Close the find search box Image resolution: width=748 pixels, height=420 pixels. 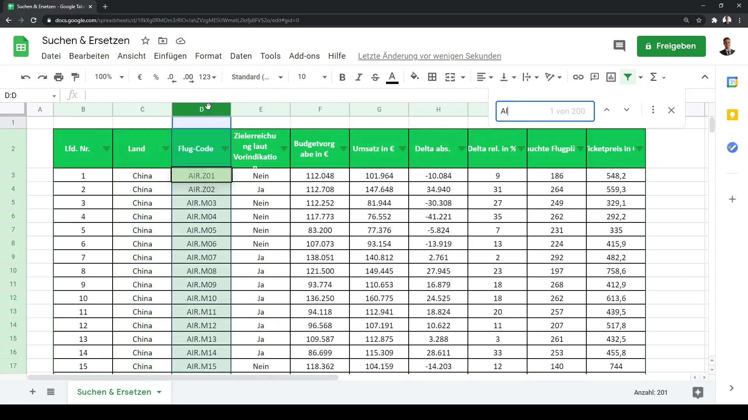coord(671,110)
